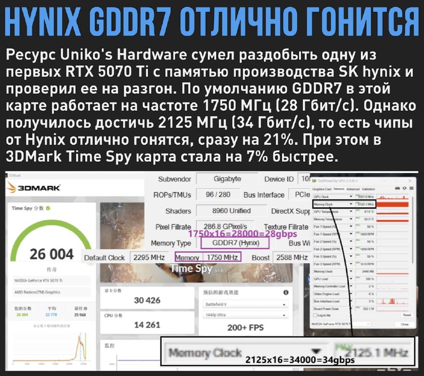Click the Shaders field showing 8960 Unified
This screenshot has width=424, height=376.
click(x=232, y=211)
